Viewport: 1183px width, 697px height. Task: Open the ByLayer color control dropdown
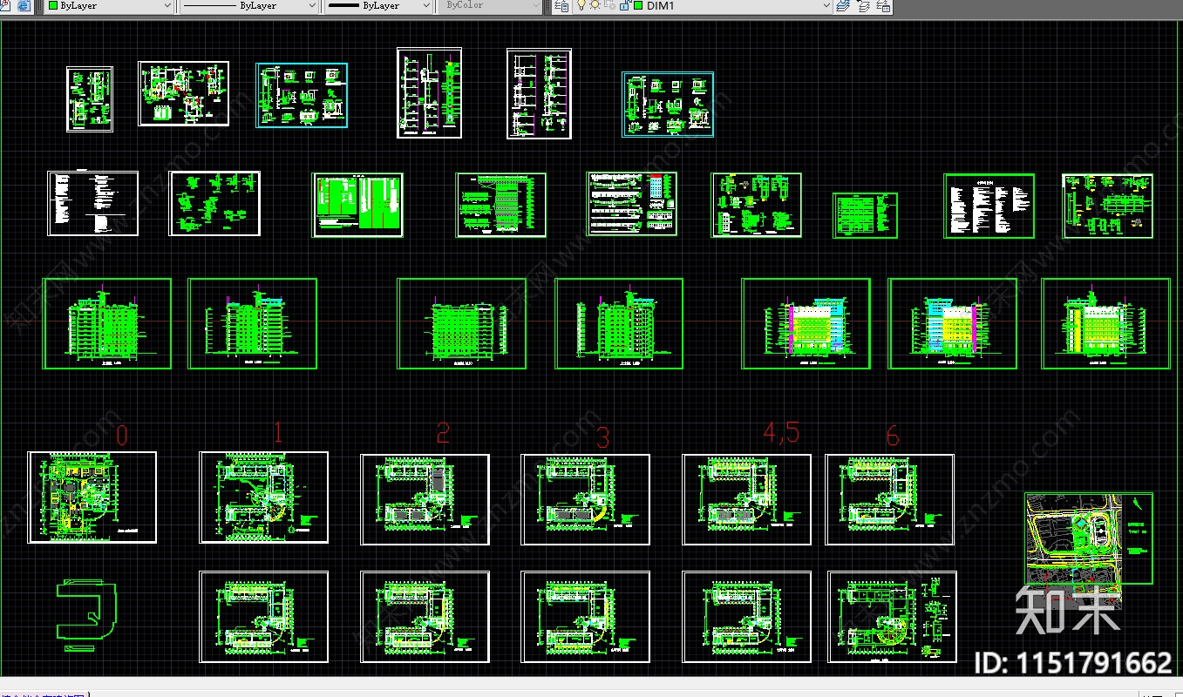[110, 5]
